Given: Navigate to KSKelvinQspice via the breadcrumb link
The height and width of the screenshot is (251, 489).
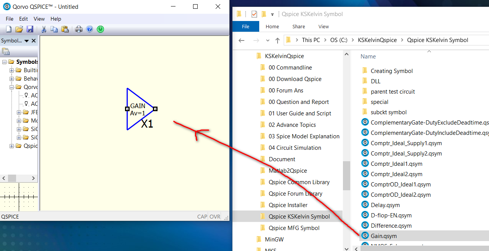Looking at the screenshot, I should (377, 40).
